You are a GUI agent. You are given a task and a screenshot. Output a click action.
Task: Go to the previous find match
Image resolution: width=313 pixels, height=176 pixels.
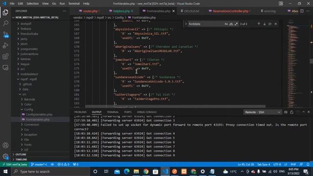pyautogui.click(x=259, y=24)
